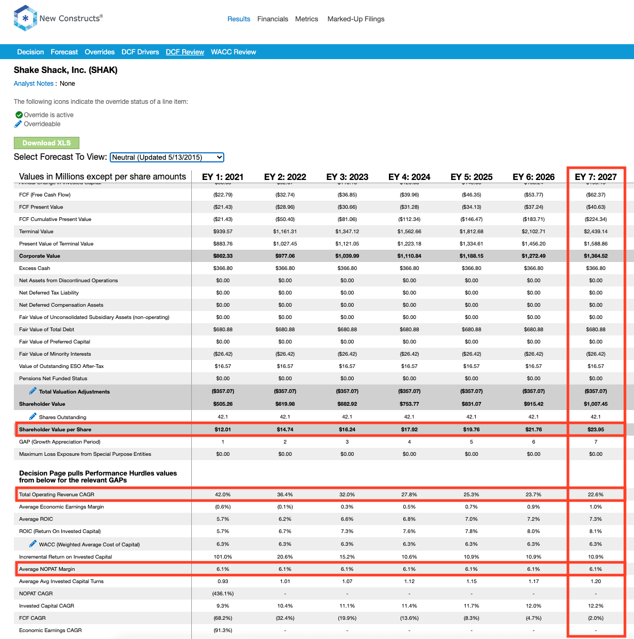Screen dimensions: 634x639
Task: Click the EY 7: 2027 column header
Action: (596, 177)
